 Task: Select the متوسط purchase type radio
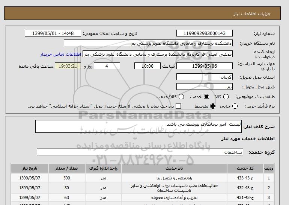point(213,106)
